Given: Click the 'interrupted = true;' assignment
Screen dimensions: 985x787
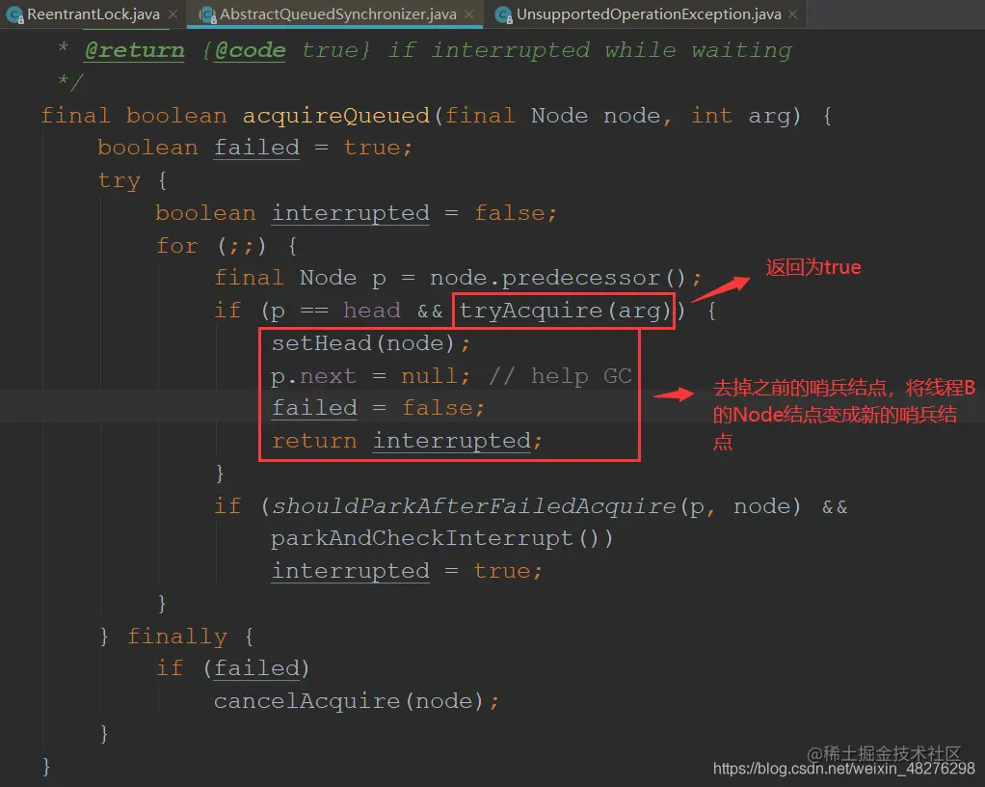Looking at the screenshot, I should tap(407, 571).
